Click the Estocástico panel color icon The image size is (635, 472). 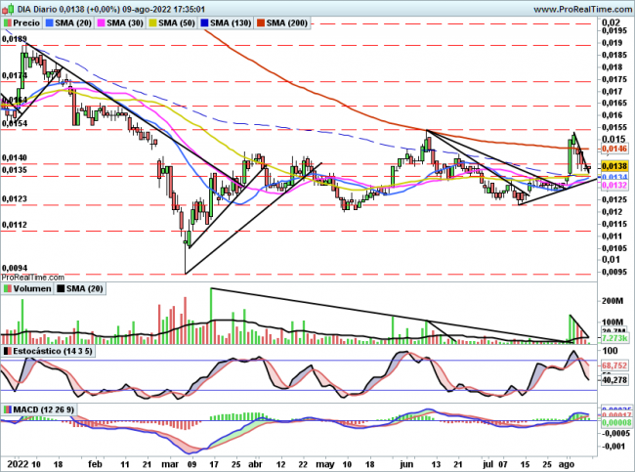click(9, 350)
